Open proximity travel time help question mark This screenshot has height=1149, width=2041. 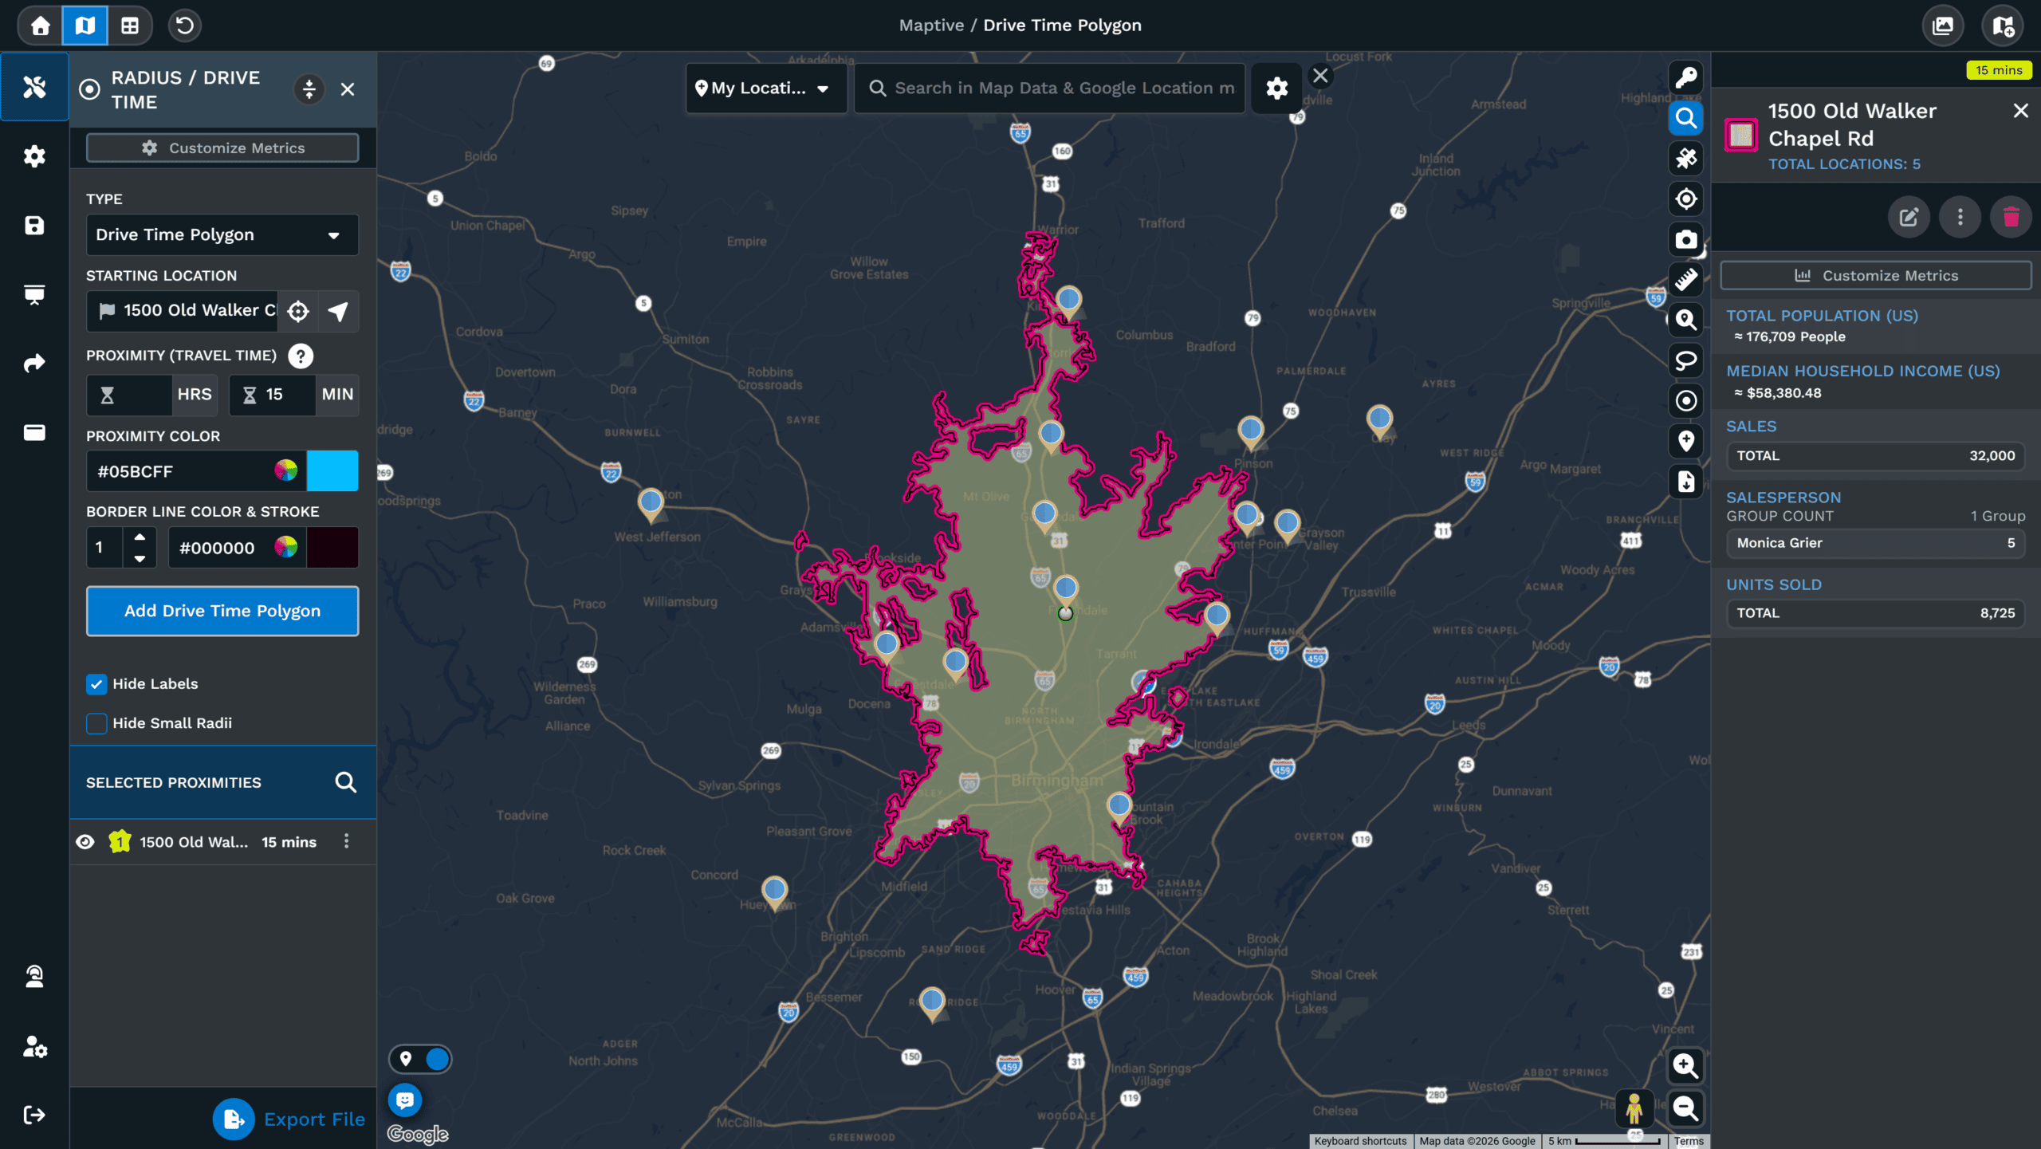(x=301, y=356)
